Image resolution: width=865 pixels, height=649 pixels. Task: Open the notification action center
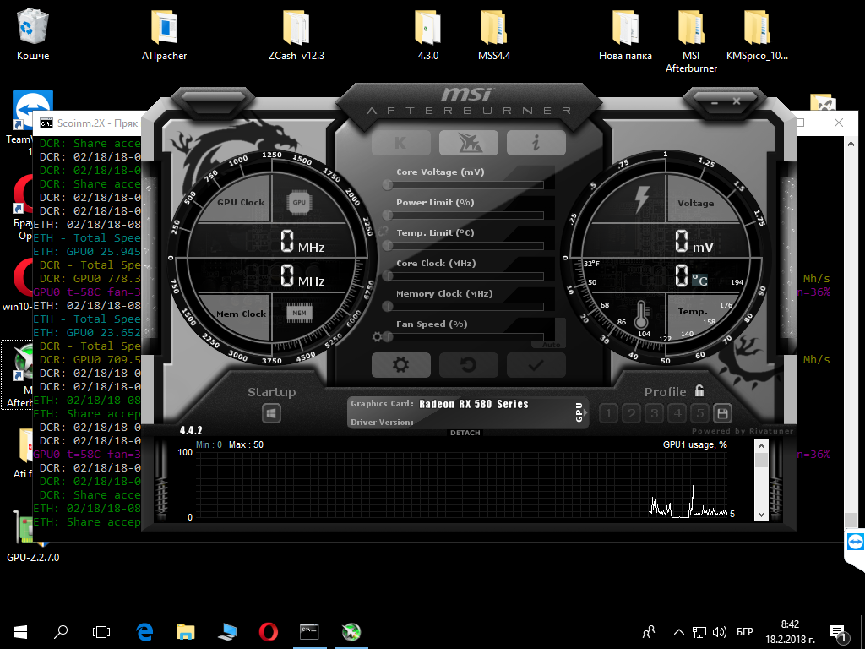(x=839, y=633)
